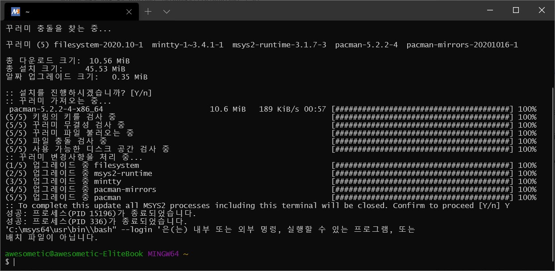
Task: Click the '꾸러미 파일 불러오는 중' line
Action: point(70,133)
